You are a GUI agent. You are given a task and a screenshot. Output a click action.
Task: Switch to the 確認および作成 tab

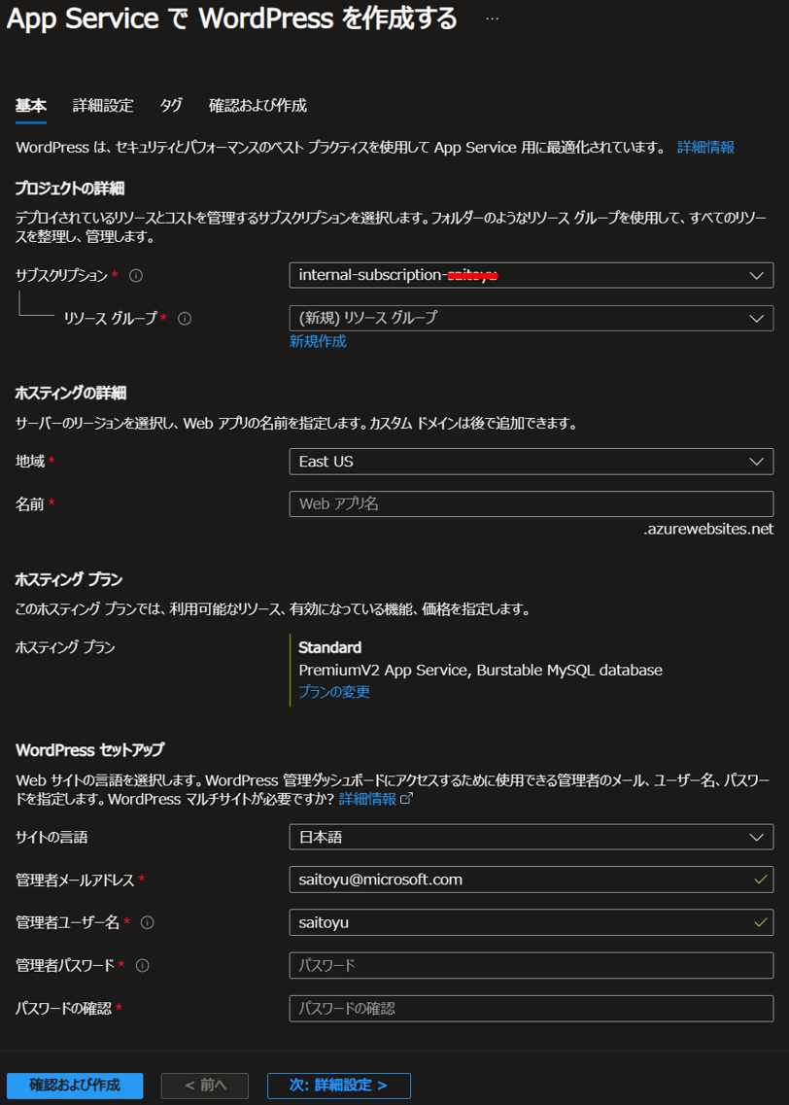(x=257, y=106)
